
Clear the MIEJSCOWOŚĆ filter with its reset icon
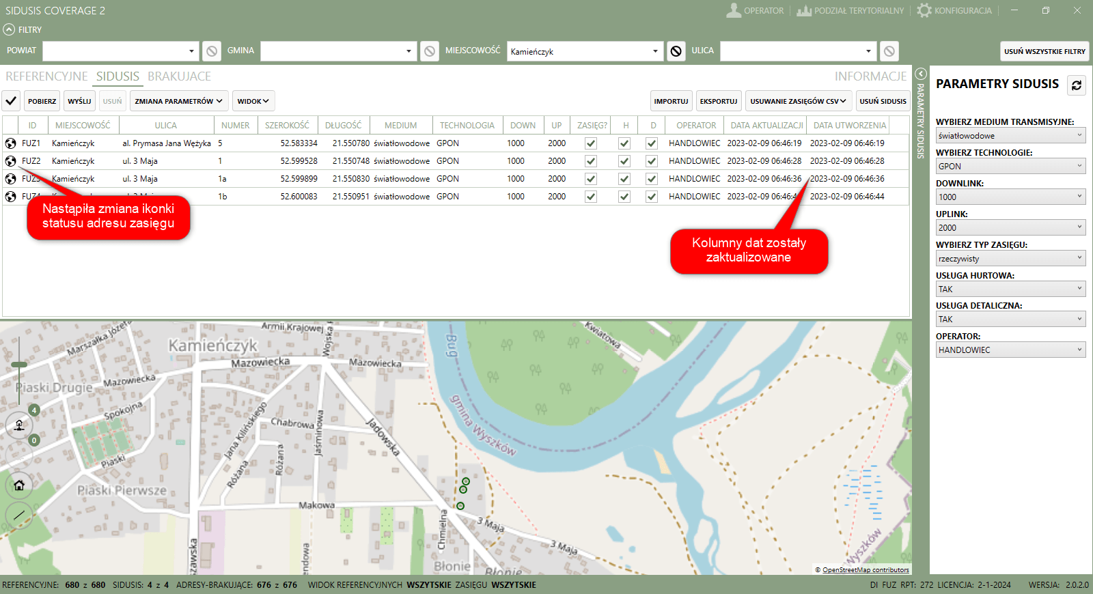pyautogui.click(x=676, y=51)
